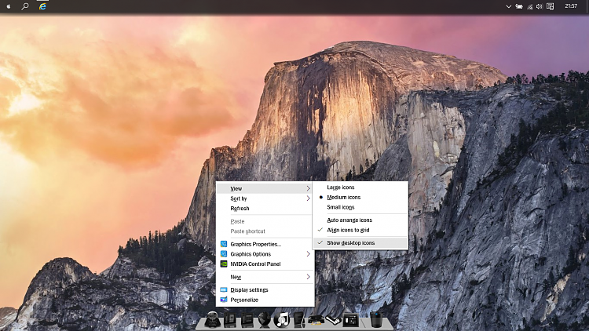Expand the View submenu arrow
This screenshot has height=331, width=589.
point(308,188)
